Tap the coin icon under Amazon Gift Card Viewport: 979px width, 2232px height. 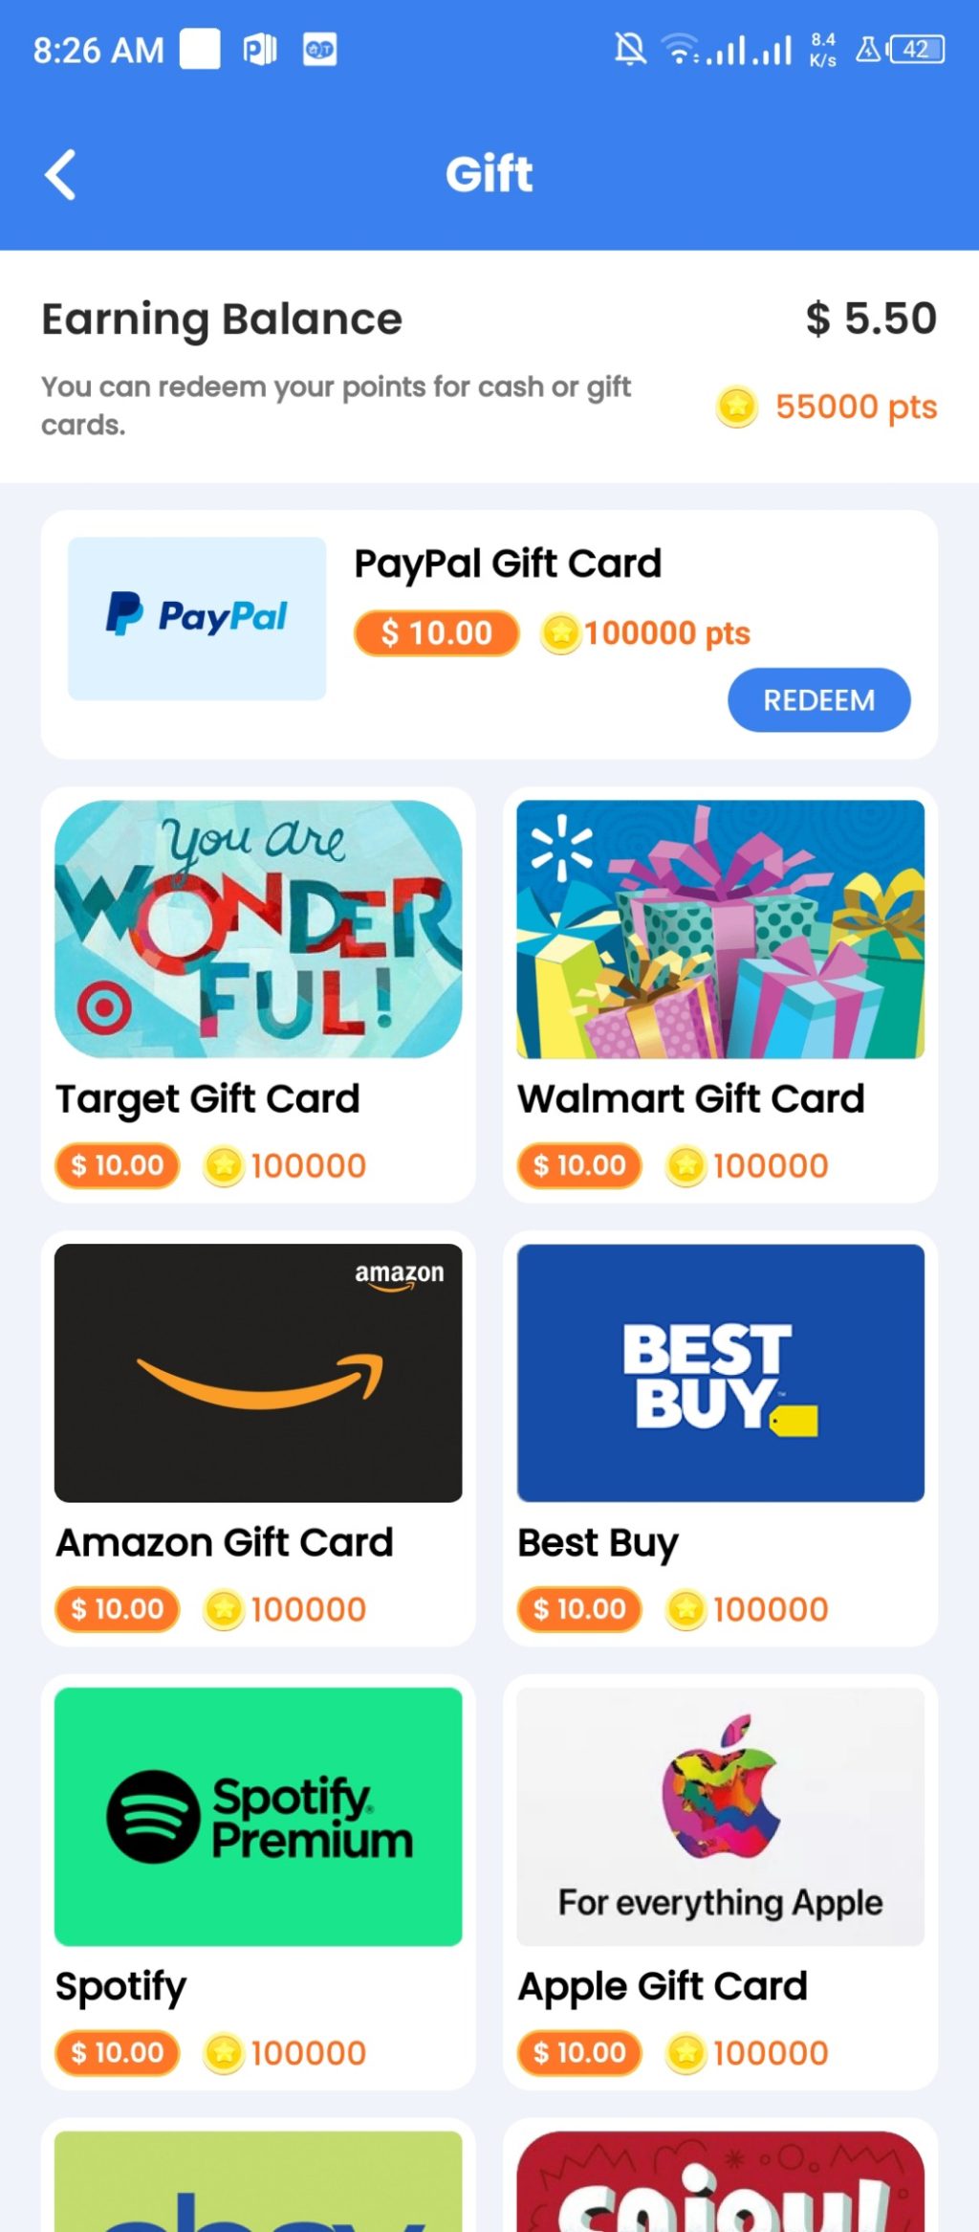224,1609
